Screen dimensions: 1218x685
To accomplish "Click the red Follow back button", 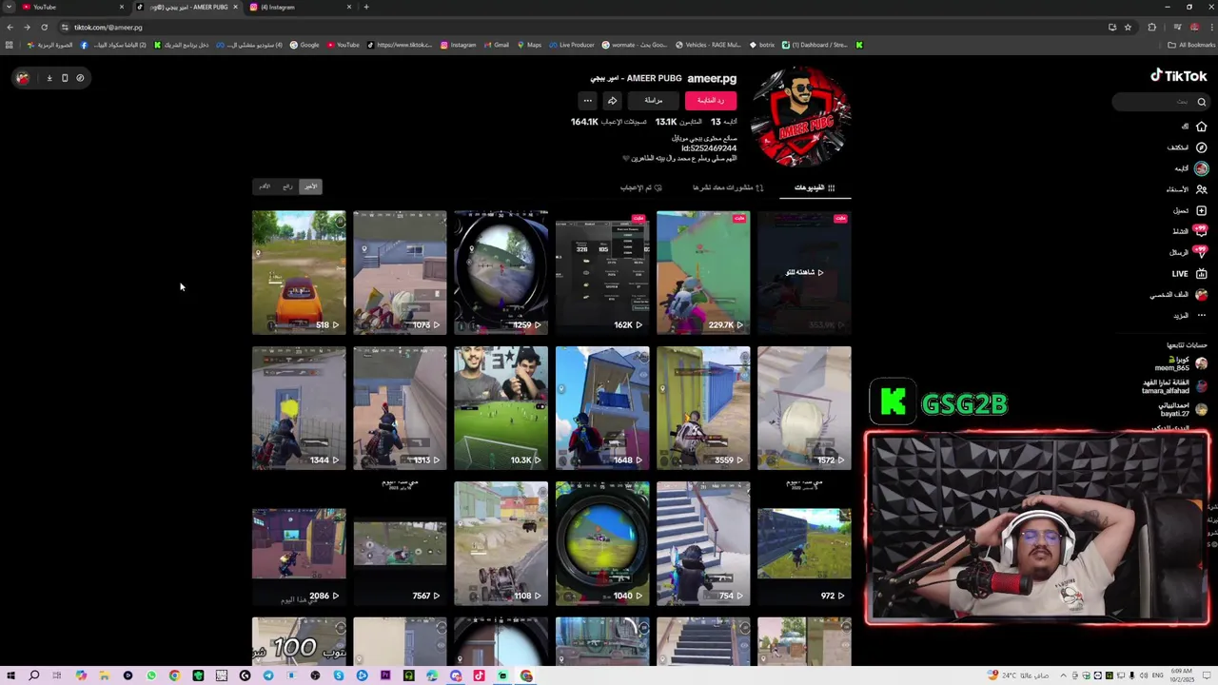I will (711, 101).
